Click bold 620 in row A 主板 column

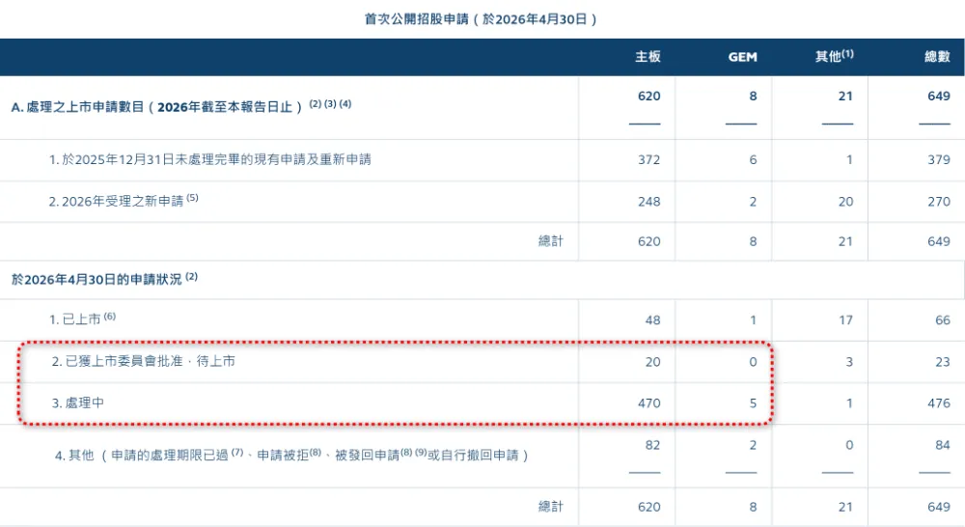click(x=649, y=97)
